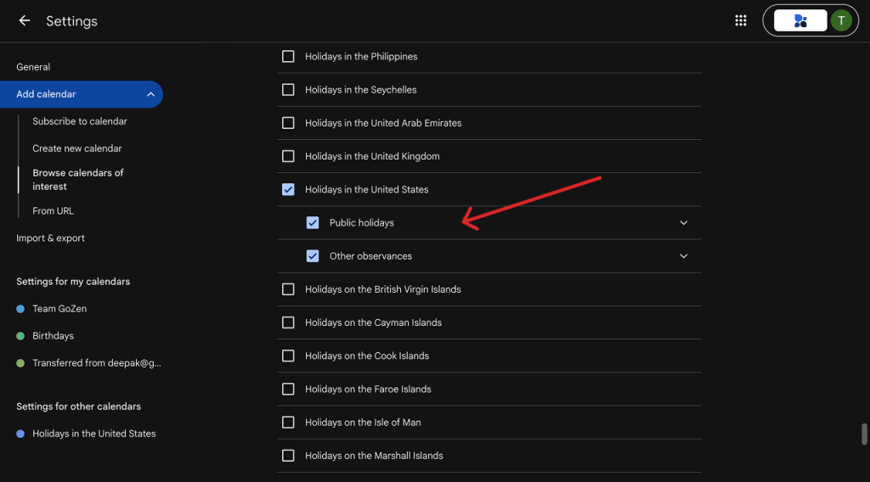870x482 pixels.
Task: Open Team GoZen calendar settings
Action: point(59,309)
